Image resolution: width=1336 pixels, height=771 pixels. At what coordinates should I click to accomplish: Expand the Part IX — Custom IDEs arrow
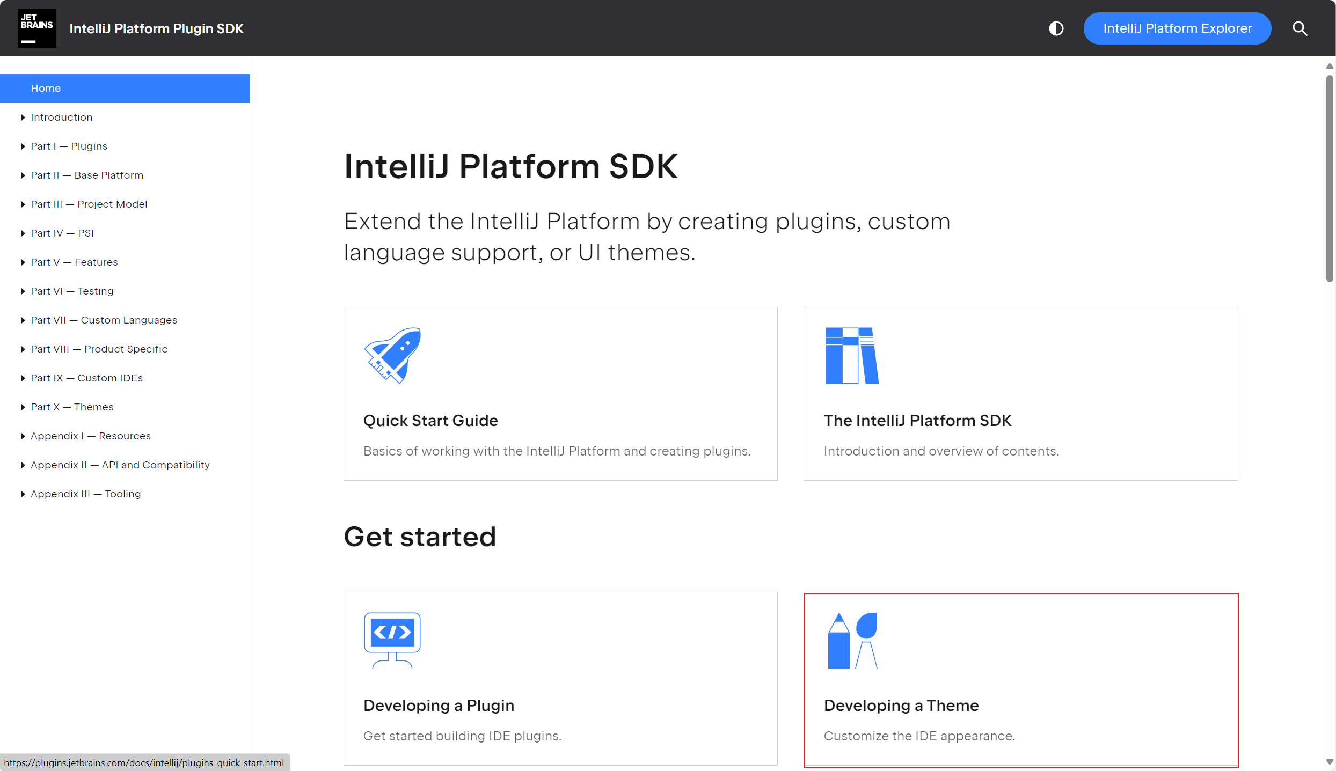[23, 378]
